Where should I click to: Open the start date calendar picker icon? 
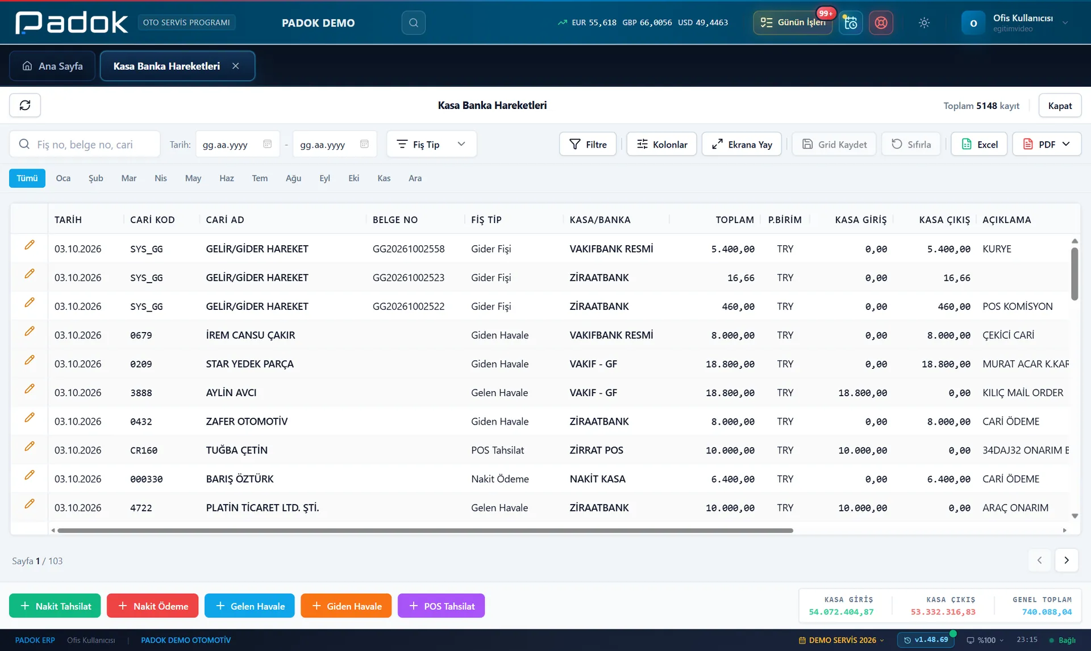[267, 144]
